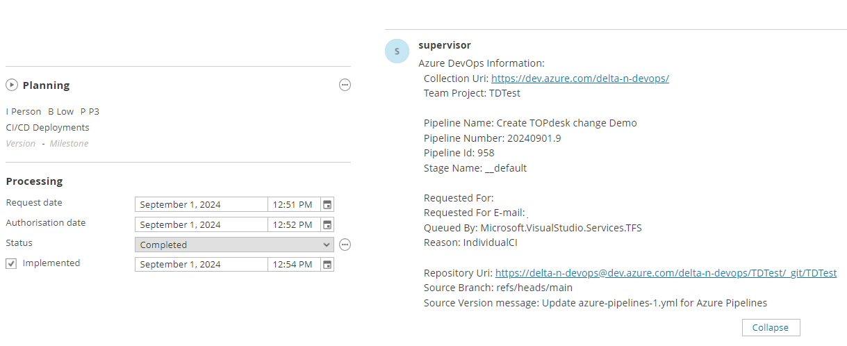Select the 12:51 PM request time field
Viewport: 847px width, 346px height.
tap(293, 205)
